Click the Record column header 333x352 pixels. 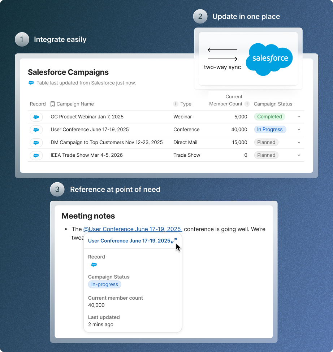38,104
